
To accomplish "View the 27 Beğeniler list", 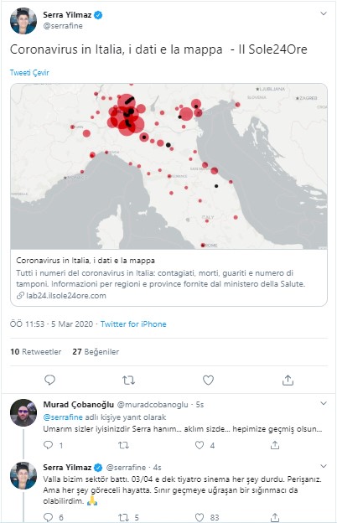I will point(96,351).
